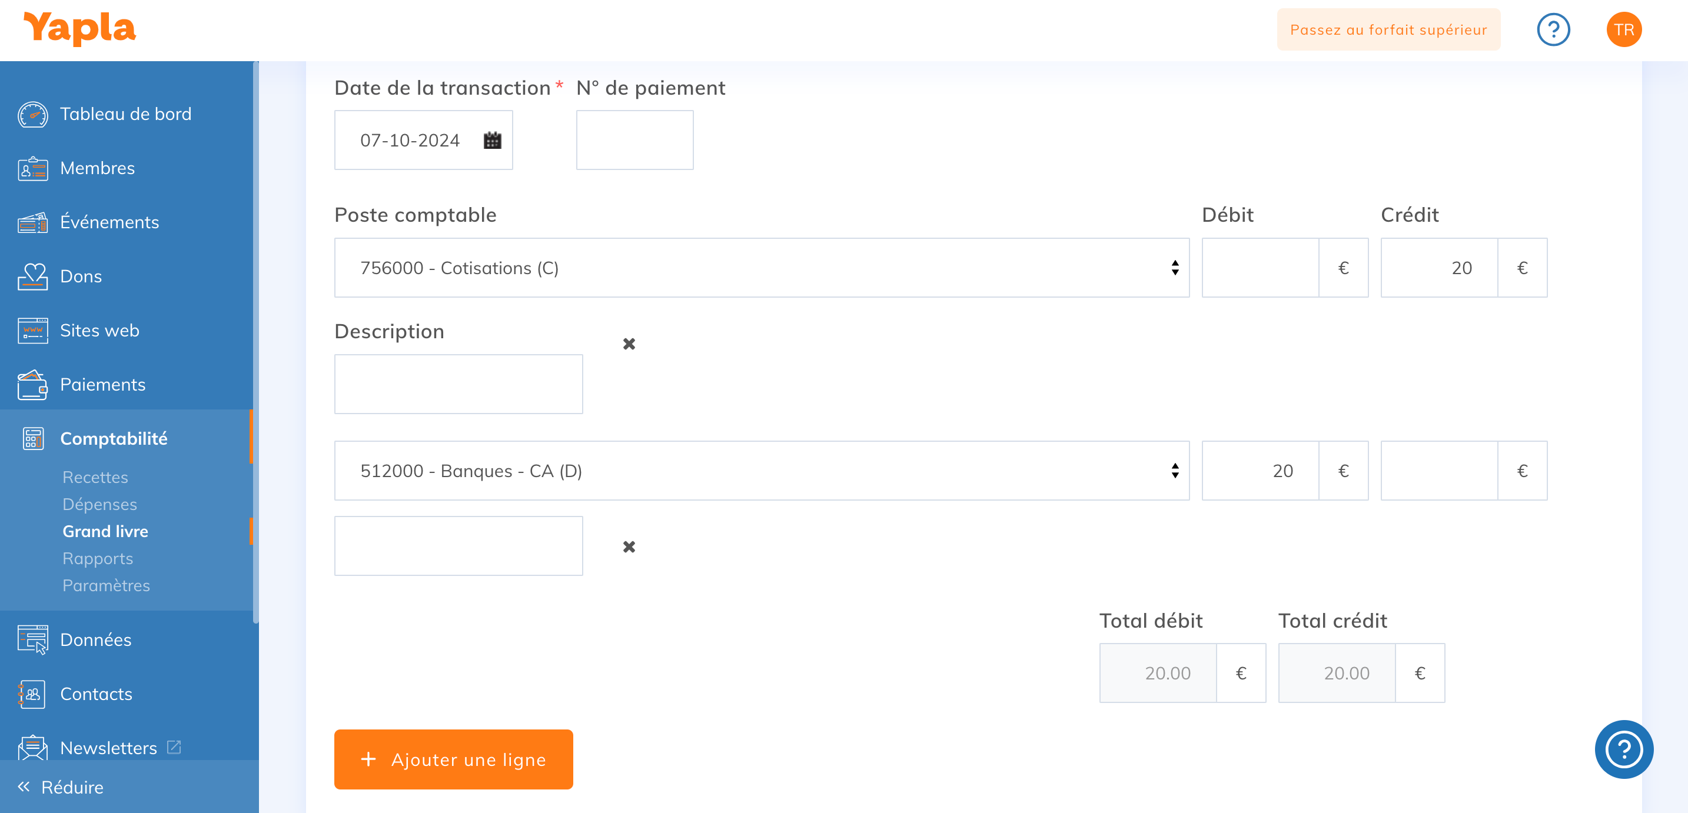Click Passez au forfait supérieur

coord(1388,30)
